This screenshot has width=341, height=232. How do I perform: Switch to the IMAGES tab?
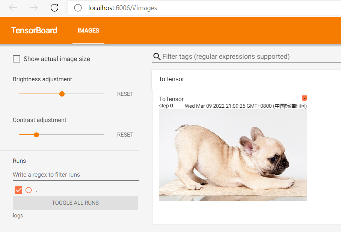(x=88, y=31)
